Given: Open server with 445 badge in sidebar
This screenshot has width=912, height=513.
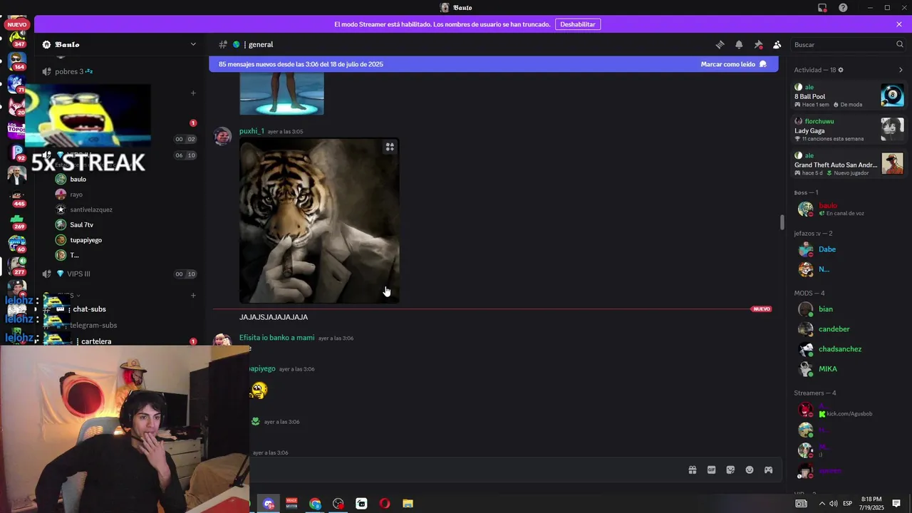Looking at the screenshot, I should [17, 197].
